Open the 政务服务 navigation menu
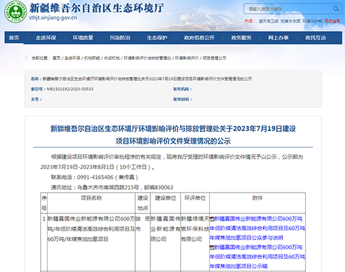 (x=241, y=38)
